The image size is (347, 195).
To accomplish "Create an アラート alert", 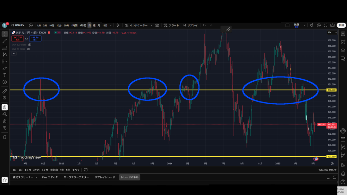I will (171, 25).
